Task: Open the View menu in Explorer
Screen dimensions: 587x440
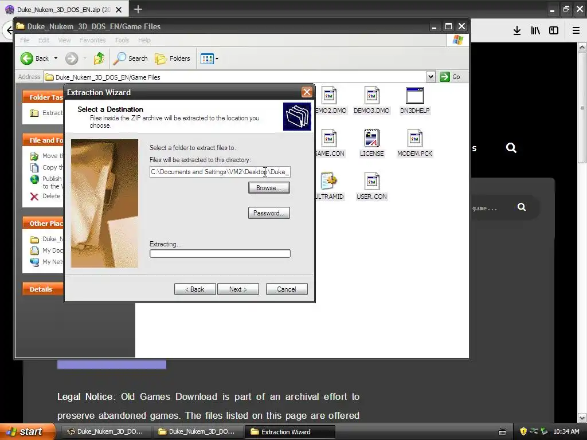Action: 64,40
